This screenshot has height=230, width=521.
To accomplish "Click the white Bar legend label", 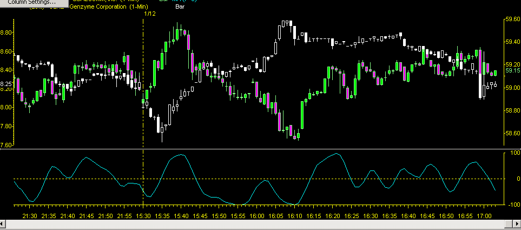I will click(x=180, y=6).
